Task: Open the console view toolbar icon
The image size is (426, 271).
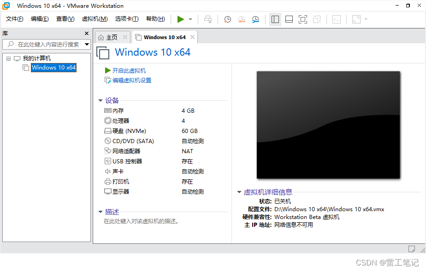Action: 337,19
